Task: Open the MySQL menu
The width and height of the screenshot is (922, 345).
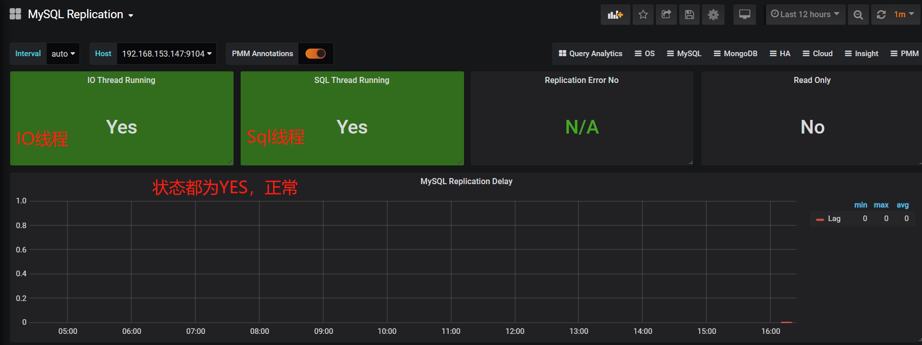Action: (684, 54)
